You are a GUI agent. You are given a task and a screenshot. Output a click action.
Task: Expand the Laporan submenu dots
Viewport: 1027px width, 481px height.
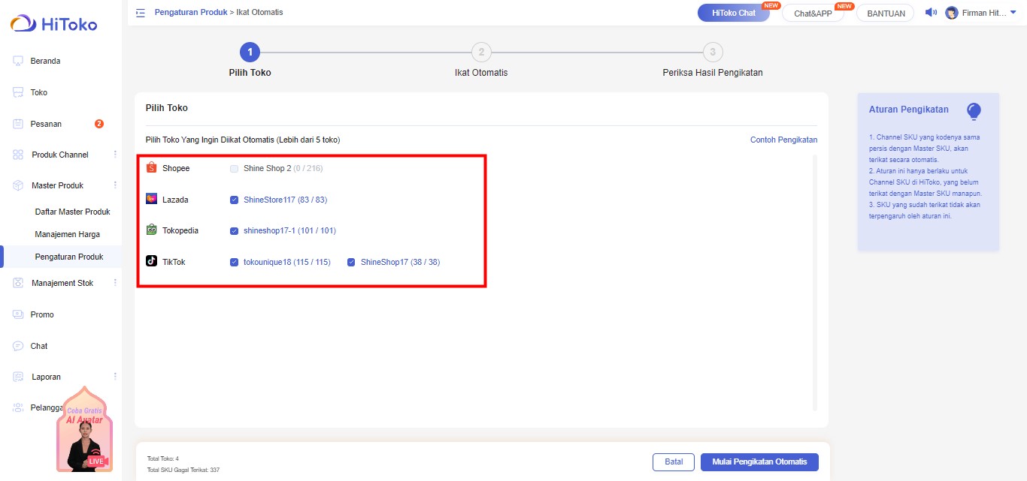coord(115,377)
